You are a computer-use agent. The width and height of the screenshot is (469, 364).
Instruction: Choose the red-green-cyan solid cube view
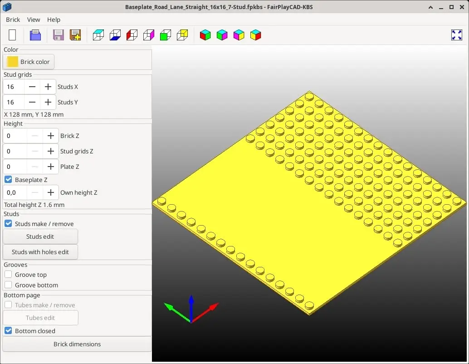point(205,35)
